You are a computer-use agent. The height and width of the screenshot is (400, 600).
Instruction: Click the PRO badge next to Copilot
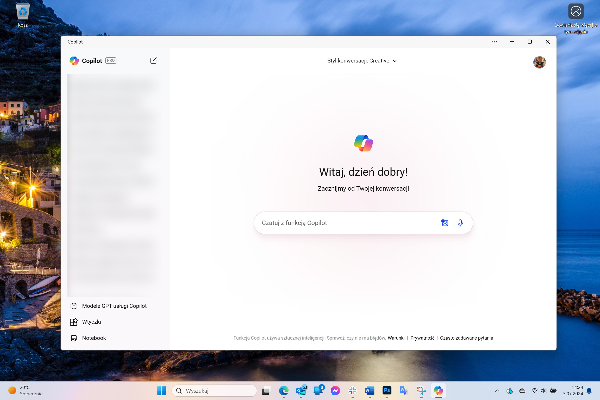[x=111, y=60]
